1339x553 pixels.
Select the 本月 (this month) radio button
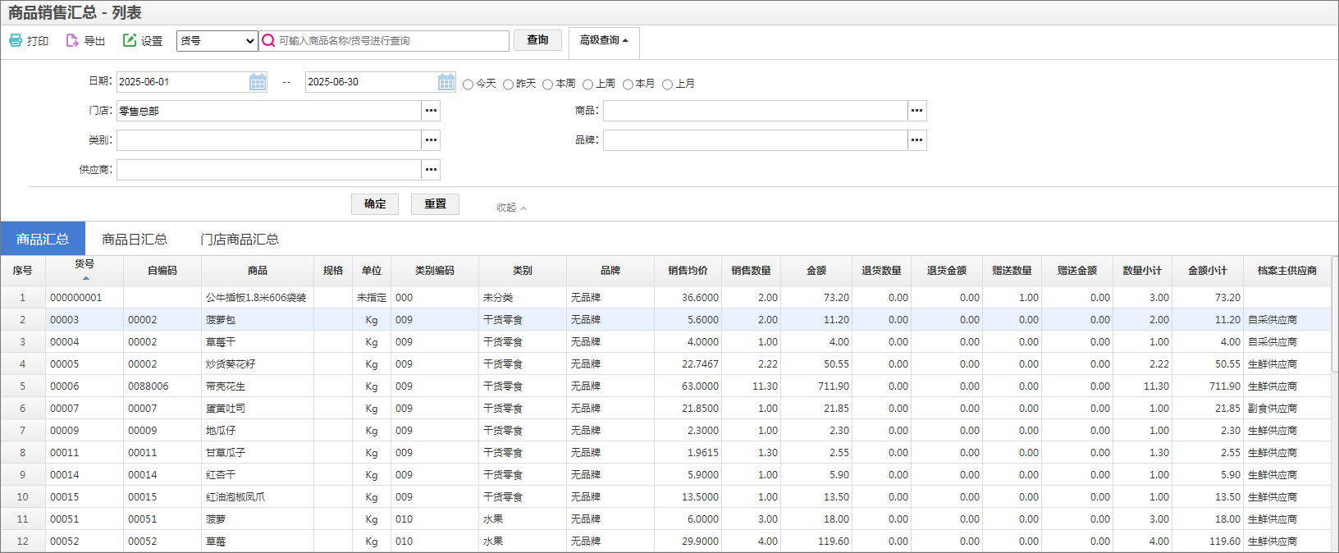point(628,85)
